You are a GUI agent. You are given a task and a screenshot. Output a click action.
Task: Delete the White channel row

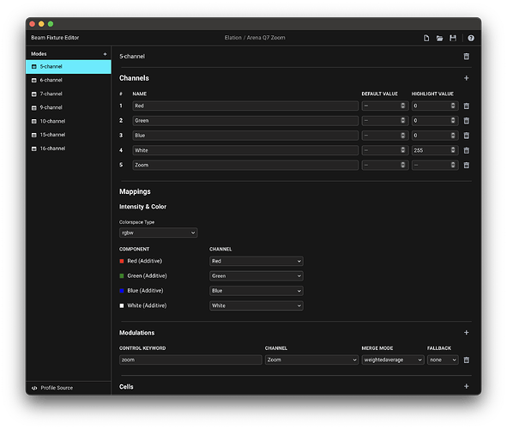pyautogui.click(x=467, y=150)
